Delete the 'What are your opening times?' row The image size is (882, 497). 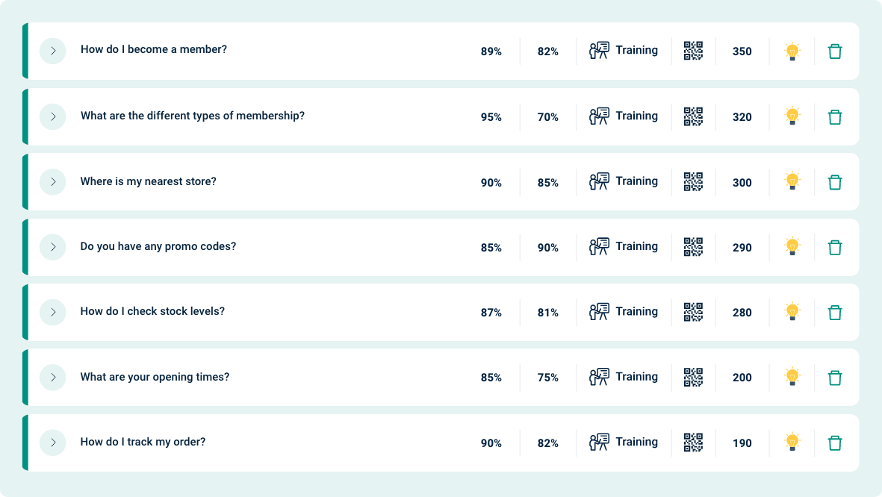click(x=835, y=378)
